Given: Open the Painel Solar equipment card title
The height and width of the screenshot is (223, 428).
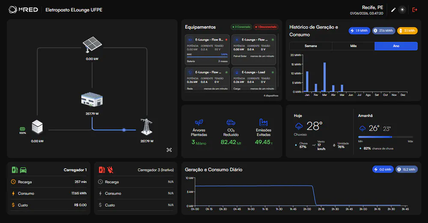Looking at the screenshot, I should click(x=255, y=39).
